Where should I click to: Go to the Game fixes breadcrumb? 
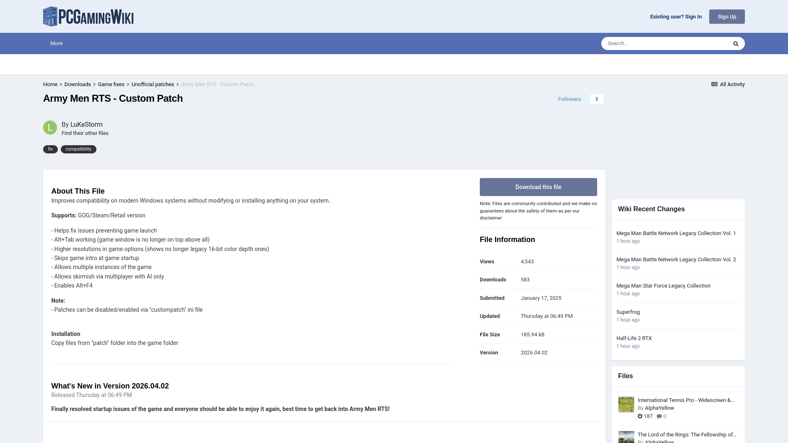[x=111, y=84]
